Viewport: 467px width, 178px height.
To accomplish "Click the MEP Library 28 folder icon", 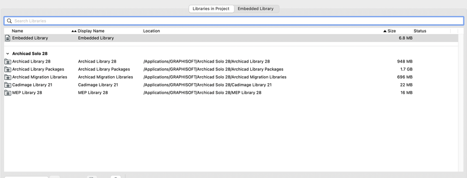I will (8, 93).
